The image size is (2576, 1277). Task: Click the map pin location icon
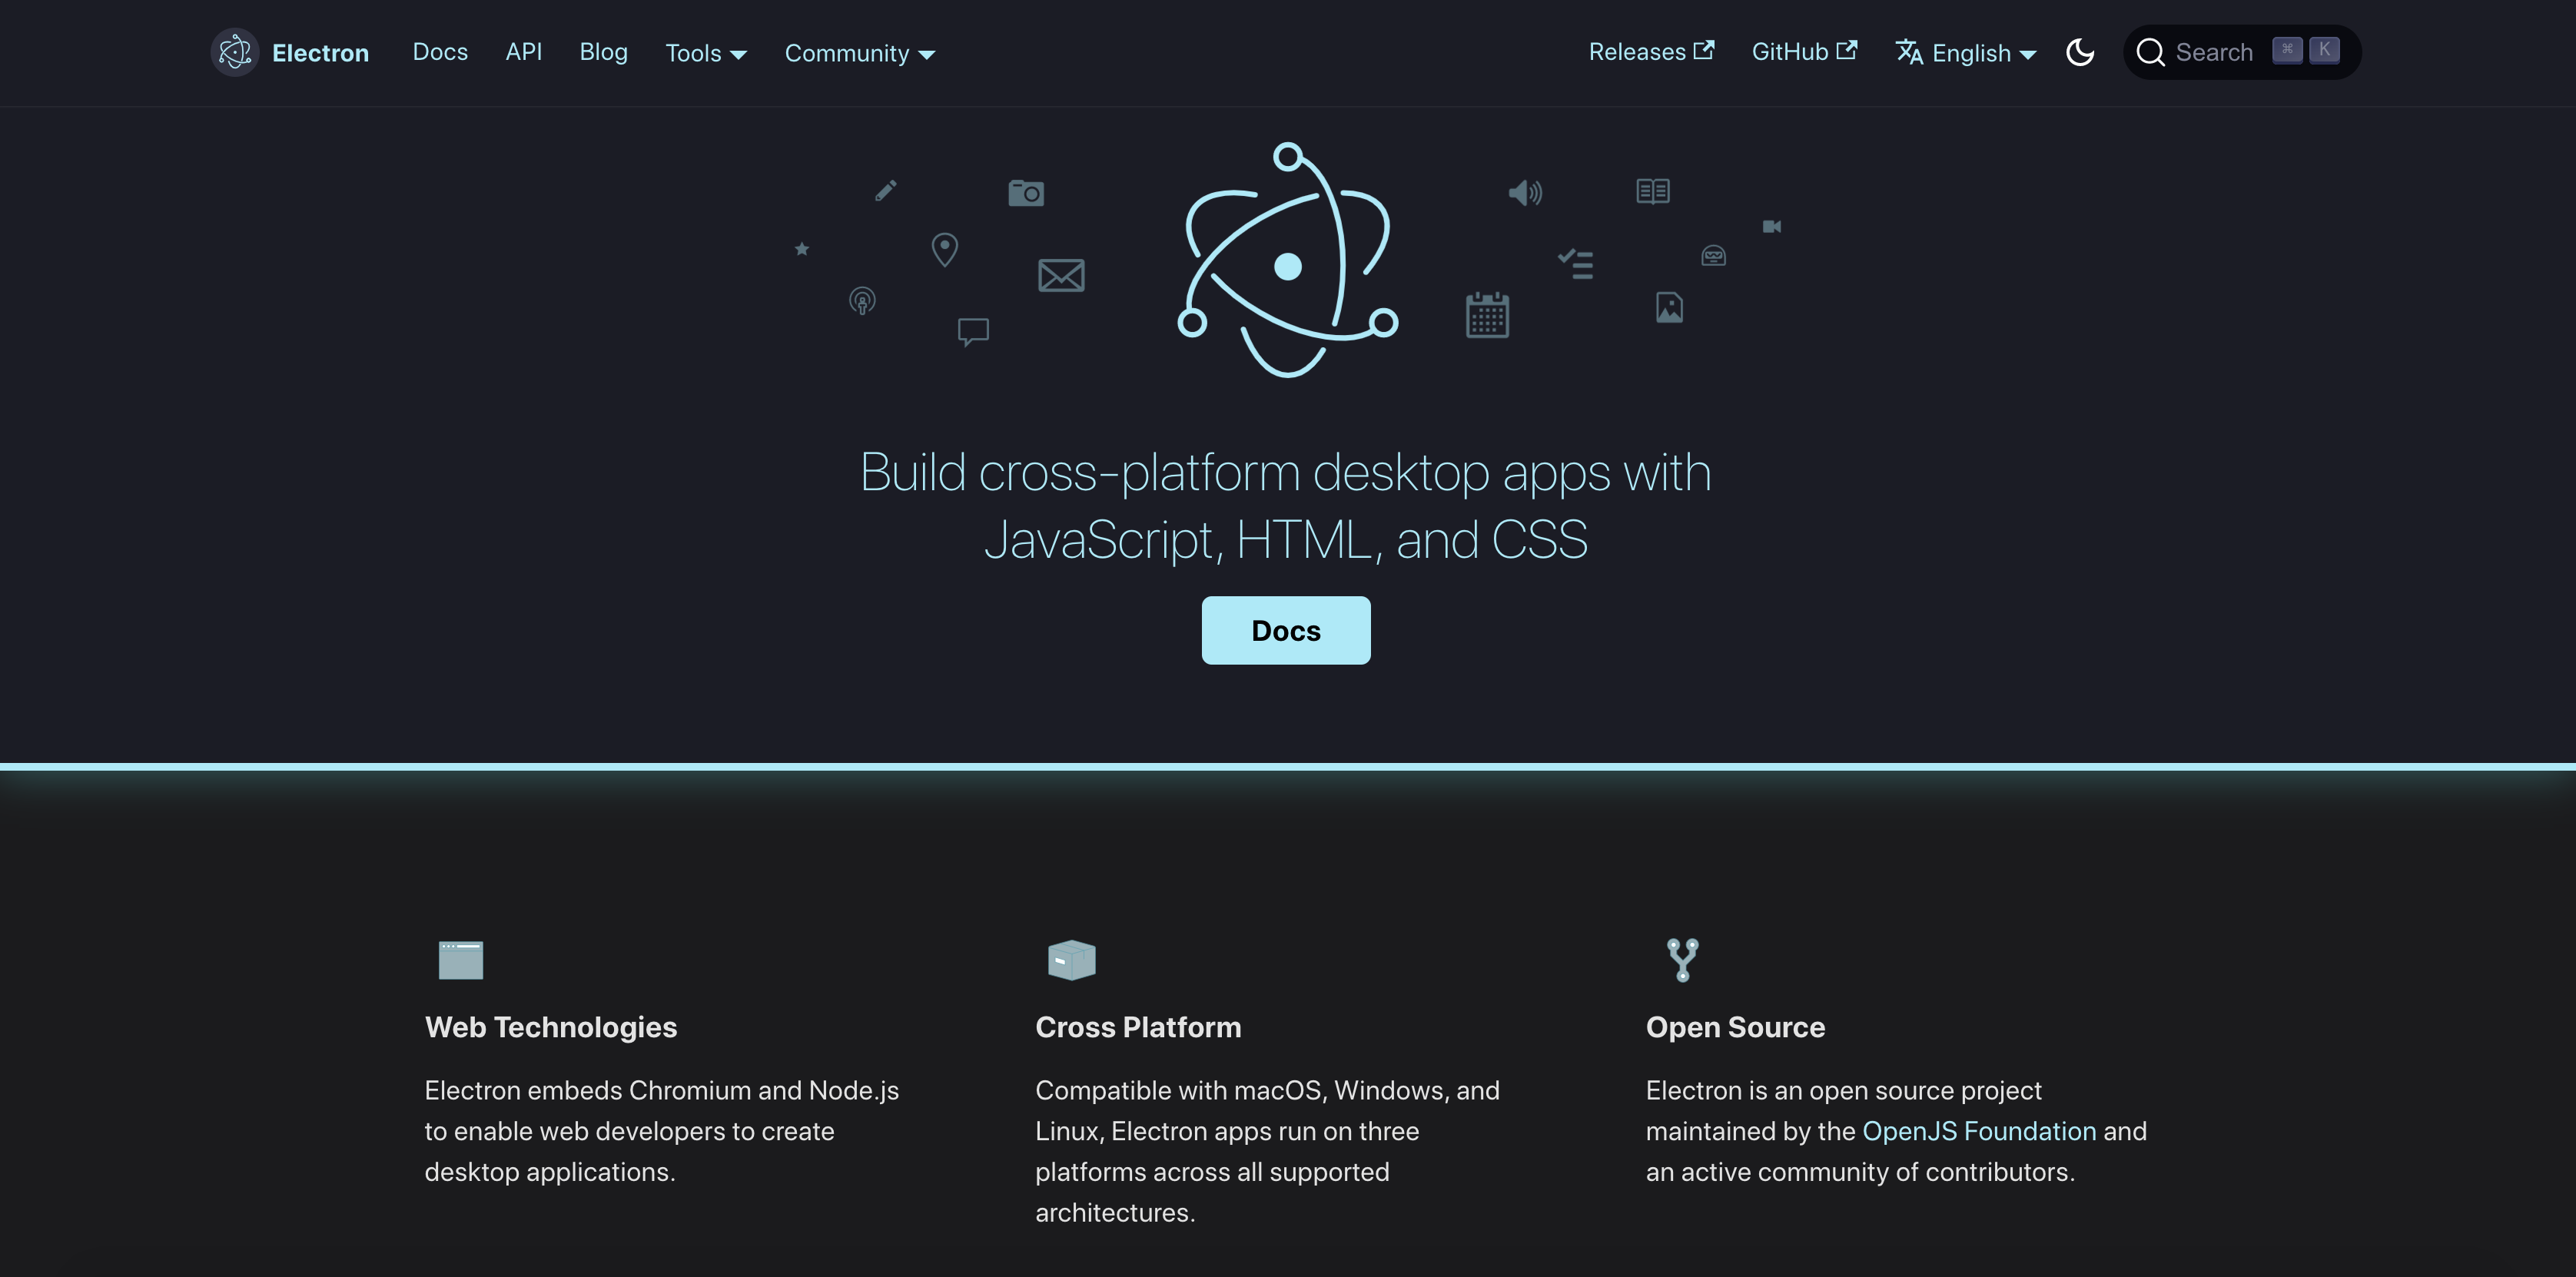944,249
